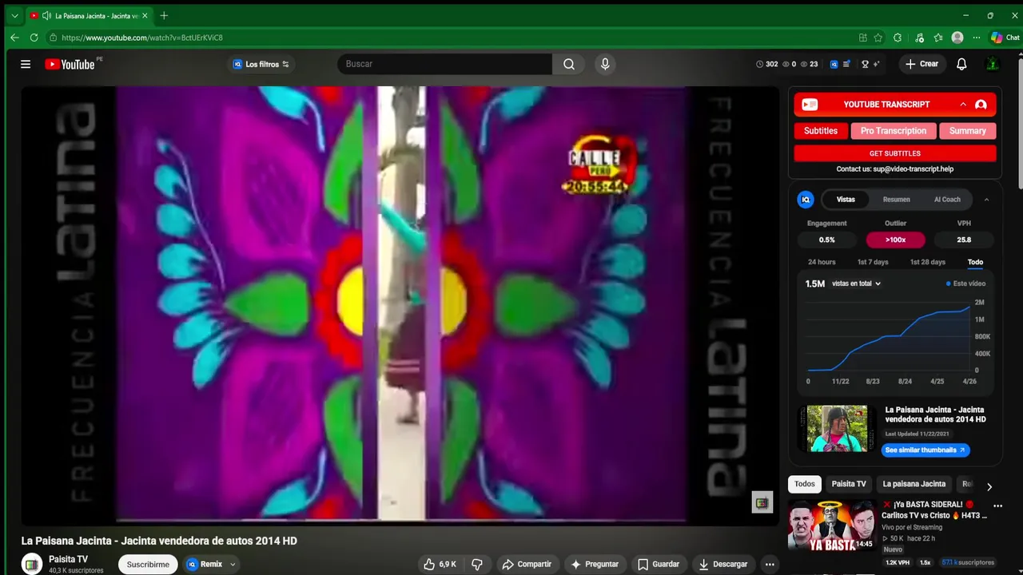Open the media control music icon

click(x=920, y=38)
